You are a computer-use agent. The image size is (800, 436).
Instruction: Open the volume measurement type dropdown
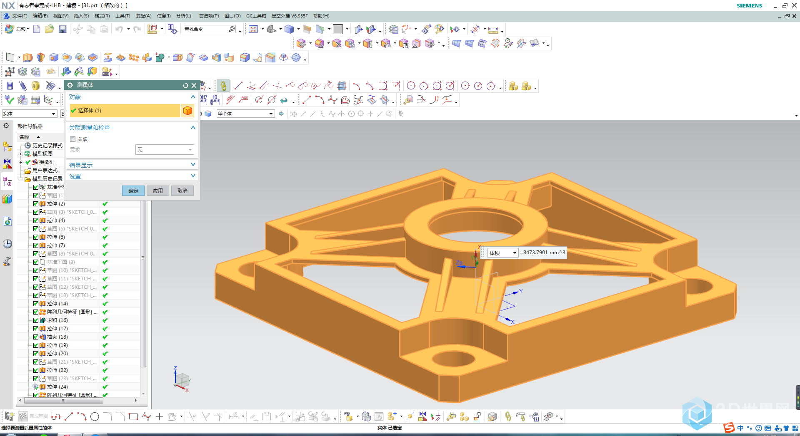503,253
